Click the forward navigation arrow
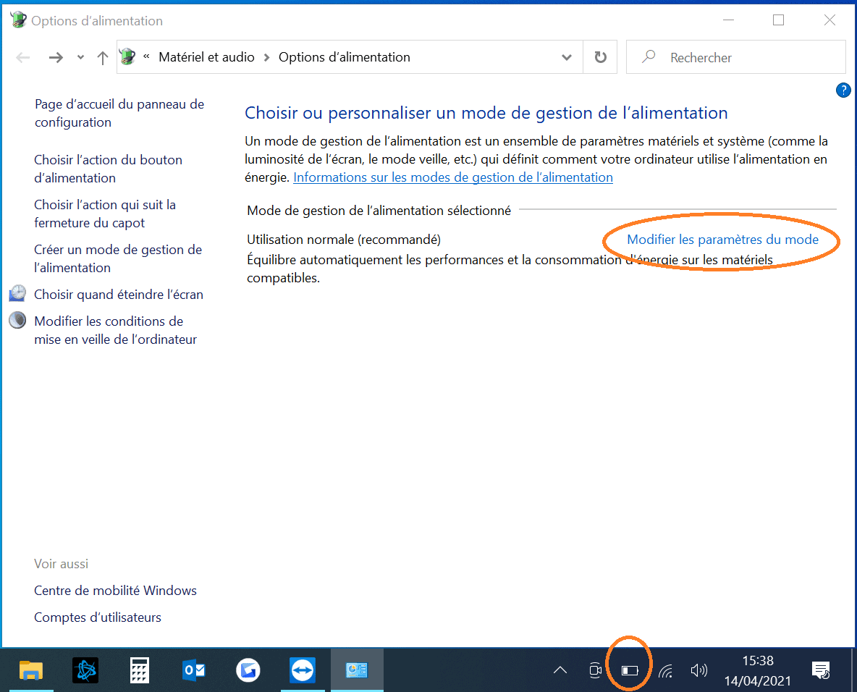The width and height of the screenshot is (857, 692). (56, 57)
